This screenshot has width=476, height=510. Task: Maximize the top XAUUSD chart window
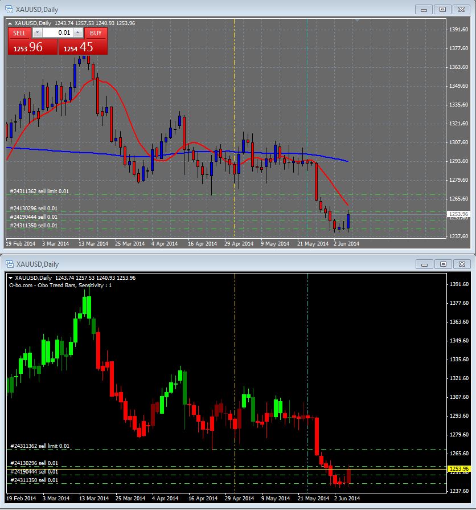pyautogui.click(x=442, y=10)
